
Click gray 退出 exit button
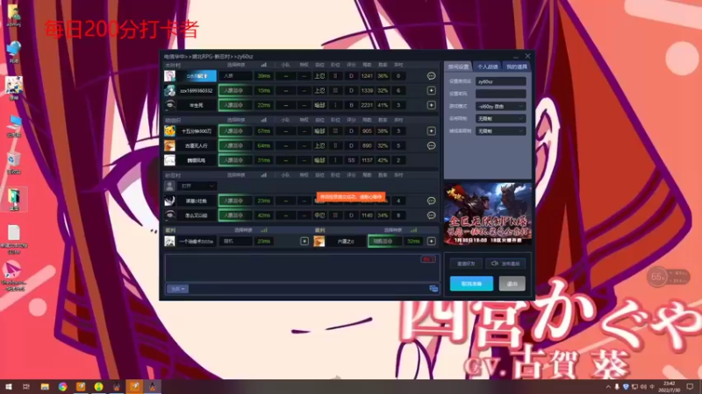512,284
